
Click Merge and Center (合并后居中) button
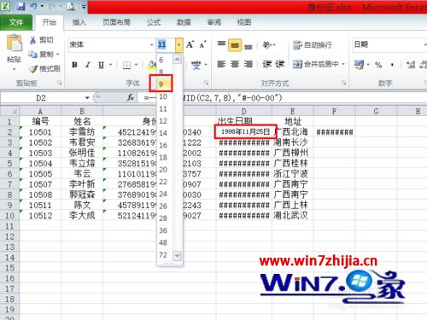click(x=316, y=64)
